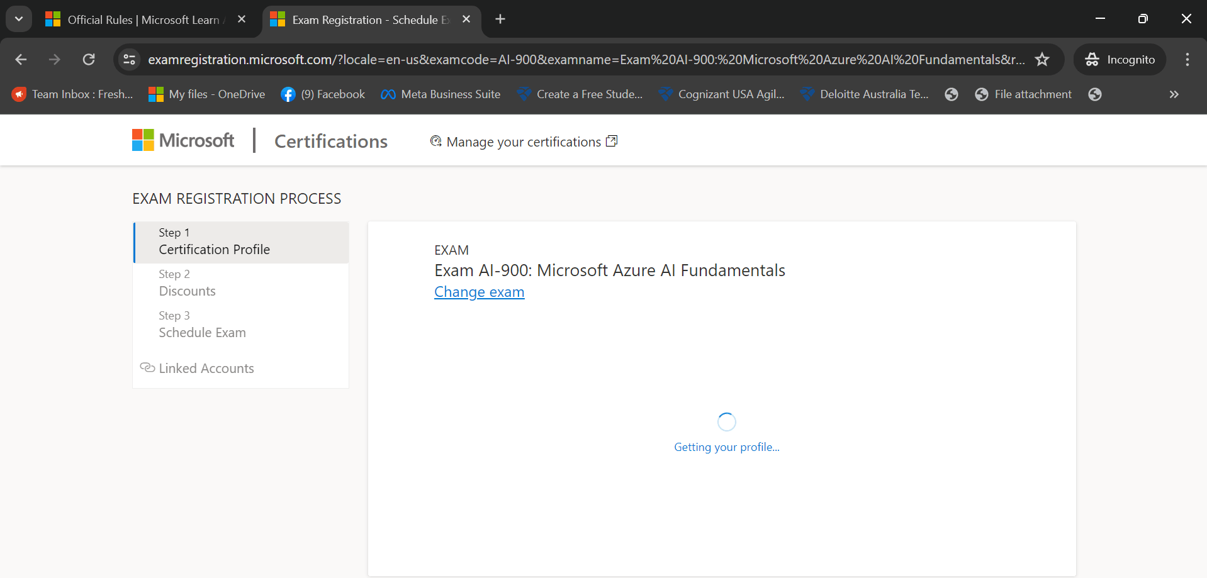
Task: Open My files - OneDrive bookmark
Action: coord(207,94)
